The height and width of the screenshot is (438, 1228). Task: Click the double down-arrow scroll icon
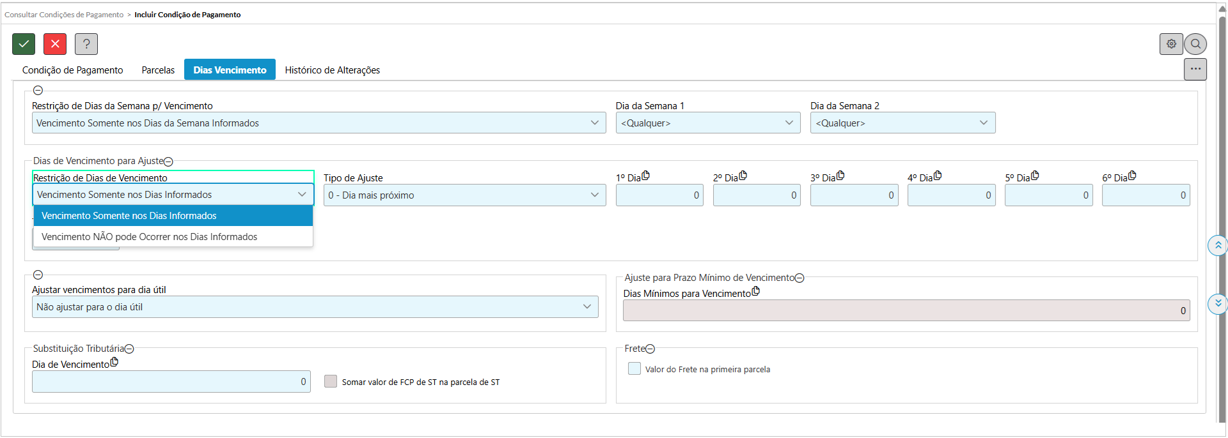(1218, 303)
